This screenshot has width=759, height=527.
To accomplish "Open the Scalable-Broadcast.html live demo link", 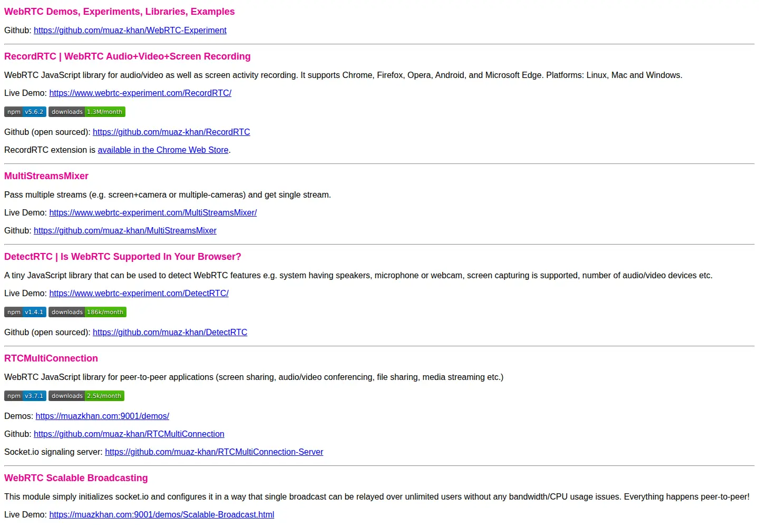I will coord(162,515).
